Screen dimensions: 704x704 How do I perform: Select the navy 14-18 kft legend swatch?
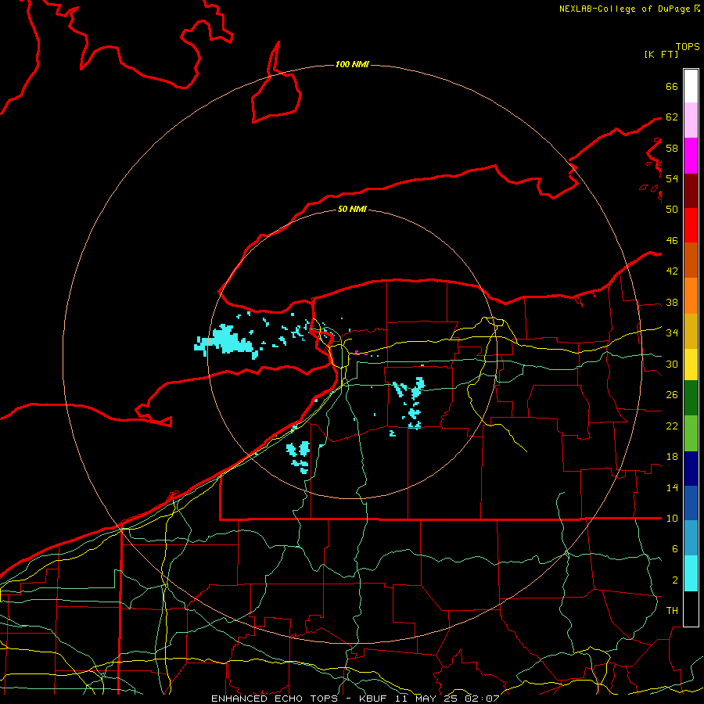click(691, 469)
